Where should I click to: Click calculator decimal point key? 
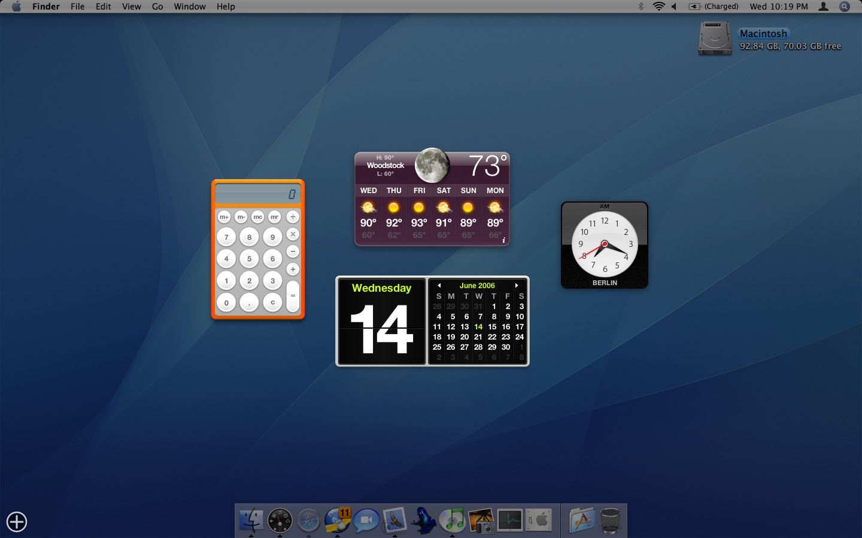(x=250, y=302)
